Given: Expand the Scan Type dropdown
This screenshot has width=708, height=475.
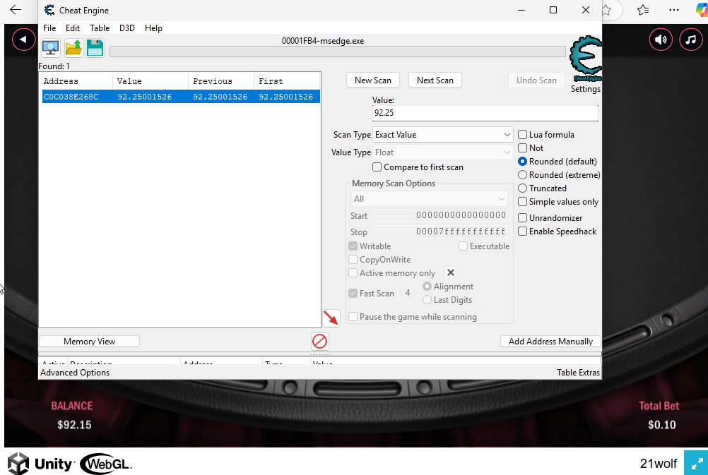Looking at the screenshot, I should pyautogui.click(x=442, y=135).
